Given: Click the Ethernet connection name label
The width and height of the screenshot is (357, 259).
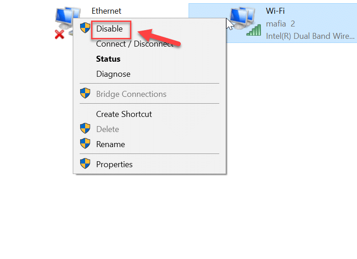Looking at the screenshot, I should [107, 11].
